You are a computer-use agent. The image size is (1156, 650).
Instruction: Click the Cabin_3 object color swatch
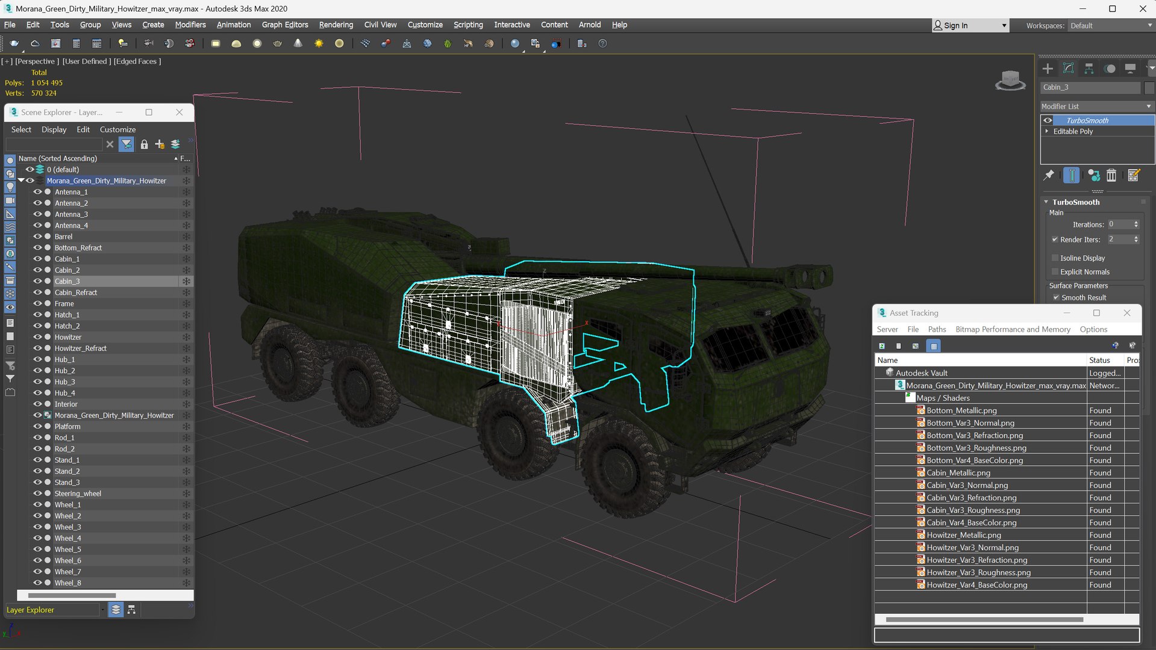tap(1149, 88)
